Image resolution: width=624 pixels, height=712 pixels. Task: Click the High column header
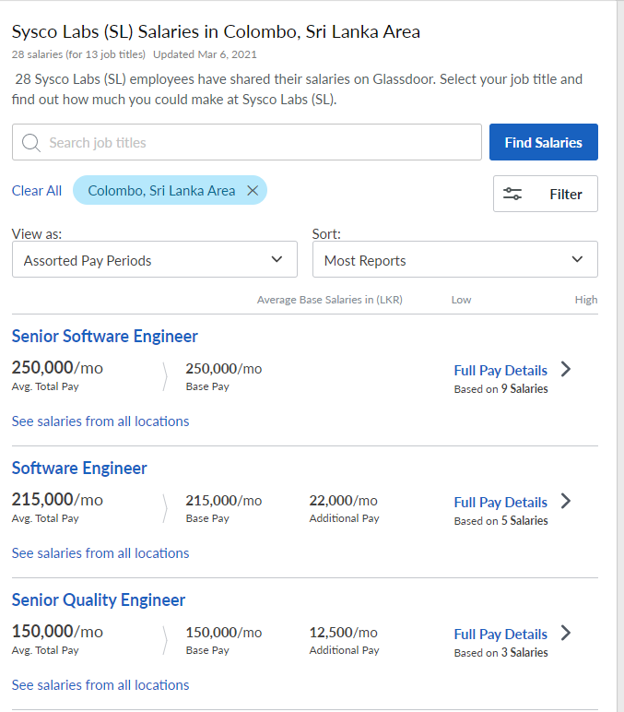click(586, 300)
